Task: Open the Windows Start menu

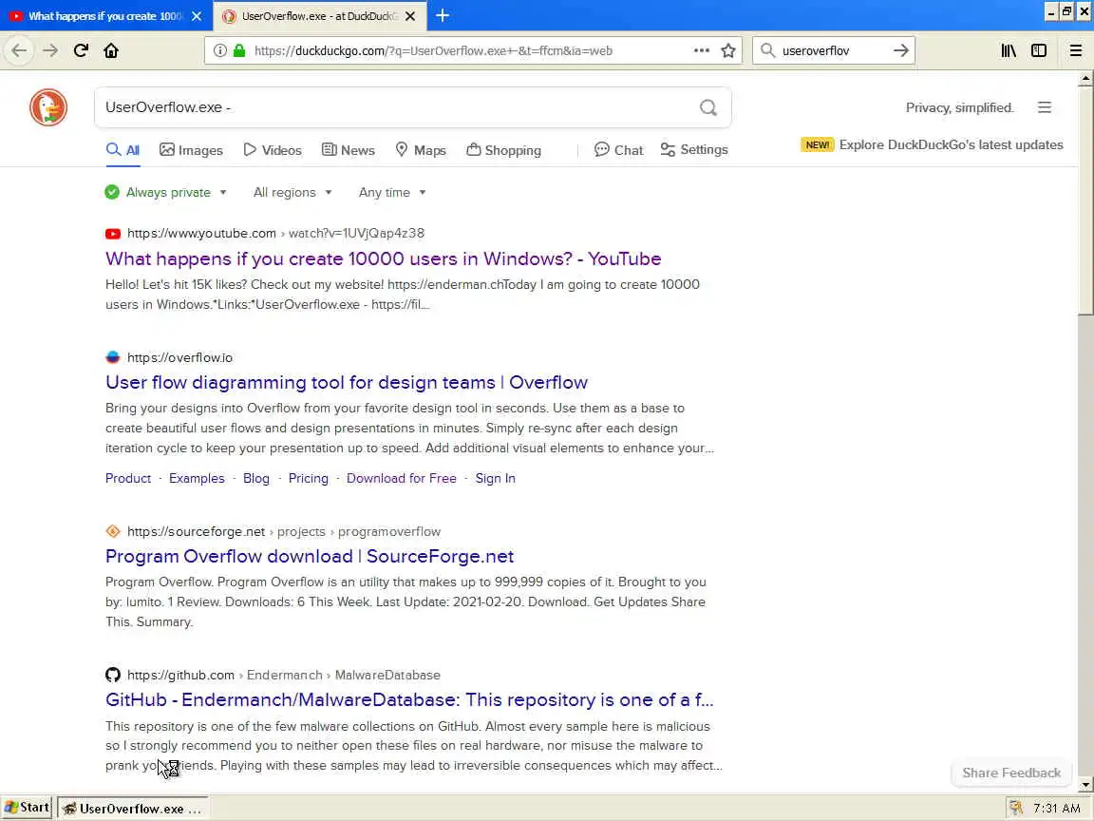Action: [28, 808]
